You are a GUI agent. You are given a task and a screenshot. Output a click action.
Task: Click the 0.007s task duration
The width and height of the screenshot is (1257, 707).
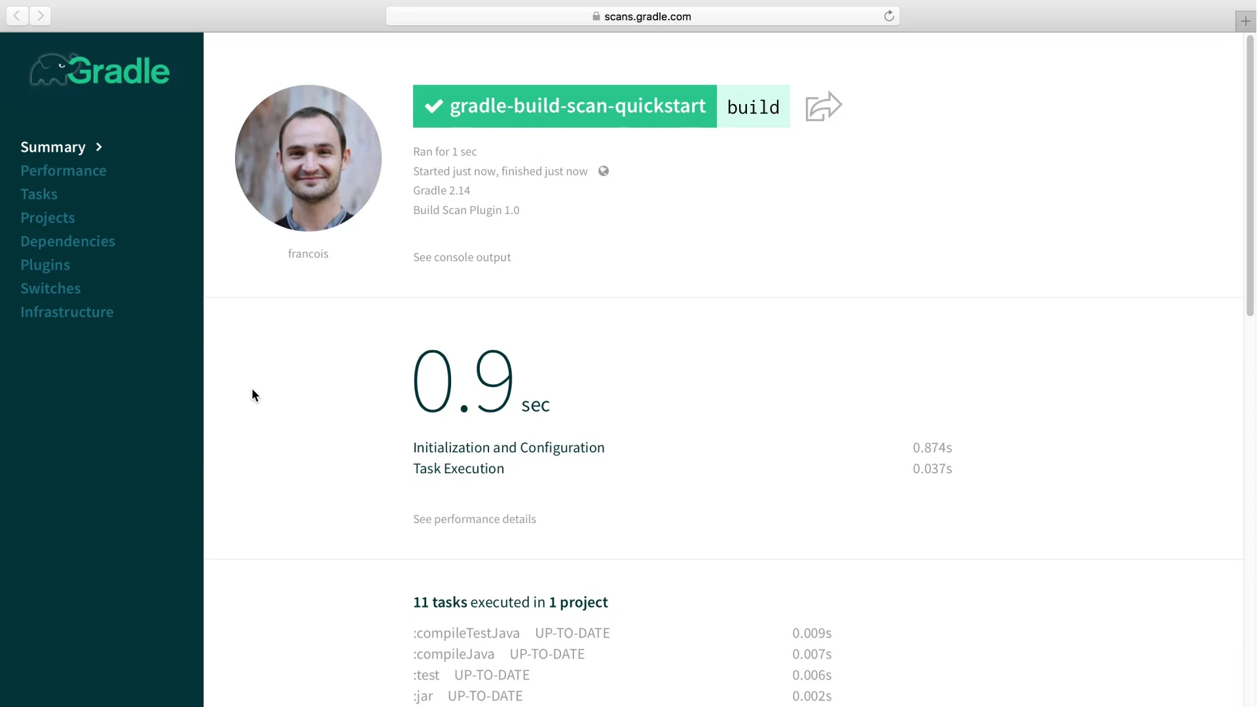[812, 654]
